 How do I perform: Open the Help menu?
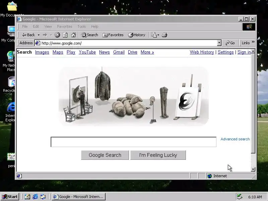(94, 26)
